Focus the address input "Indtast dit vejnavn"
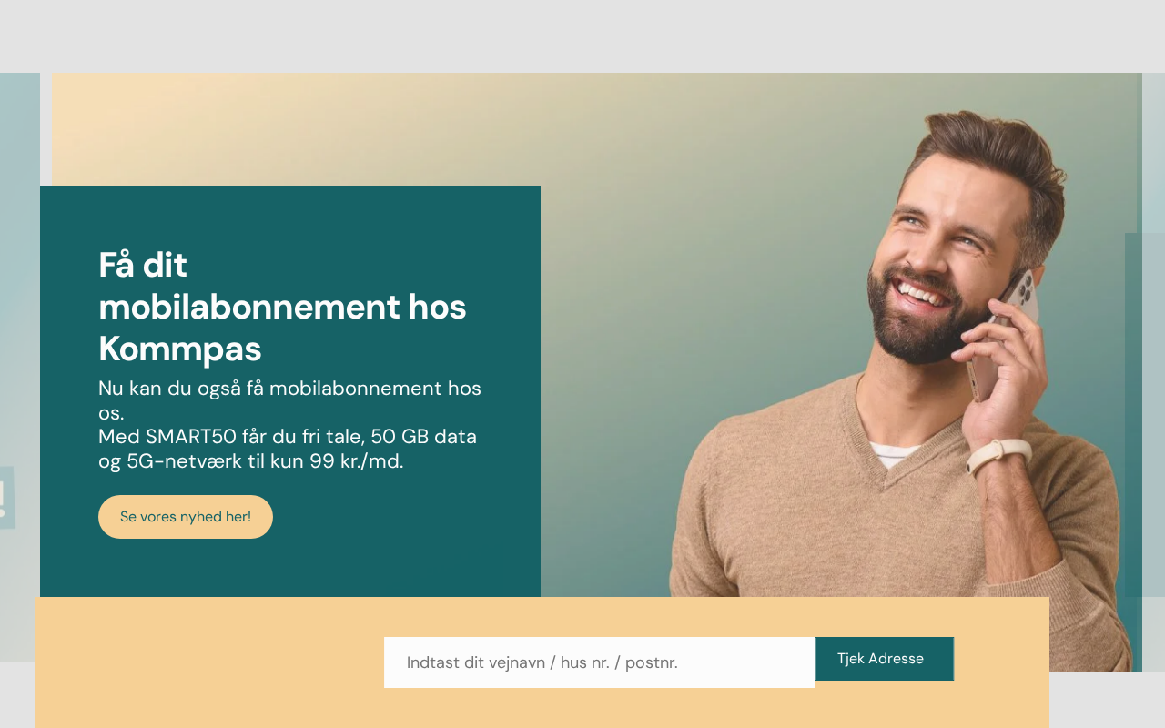The image size is (1165, 728). pos(599,662)
